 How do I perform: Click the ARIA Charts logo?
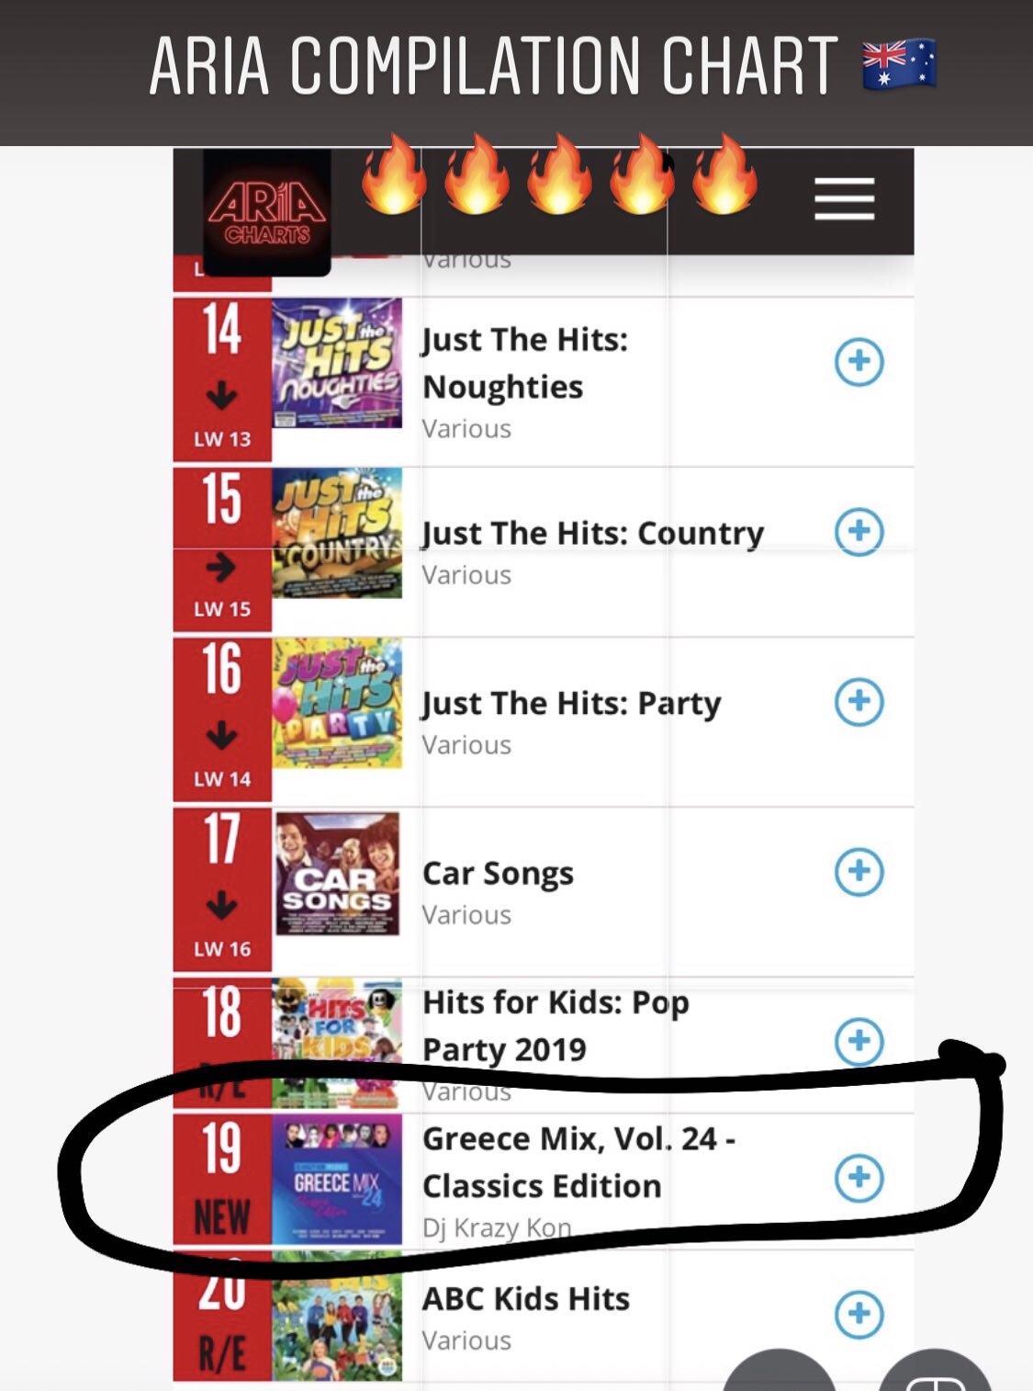(x=266, y=212)
